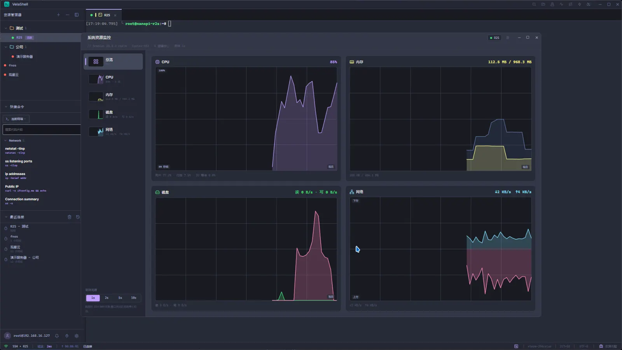Switch to the 总览 overview tab
This screenshot has width=622, height=350.
[113, 61]
